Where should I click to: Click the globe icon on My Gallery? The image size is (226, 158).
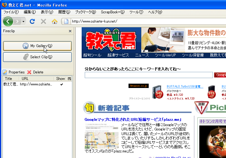point(25,46)
